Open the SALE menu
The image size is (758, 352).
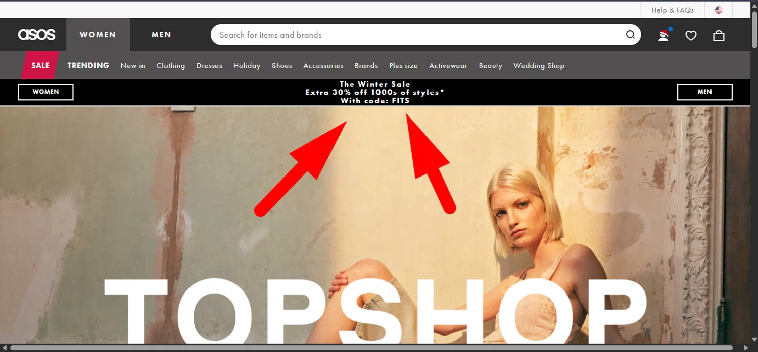pos(40,65)
